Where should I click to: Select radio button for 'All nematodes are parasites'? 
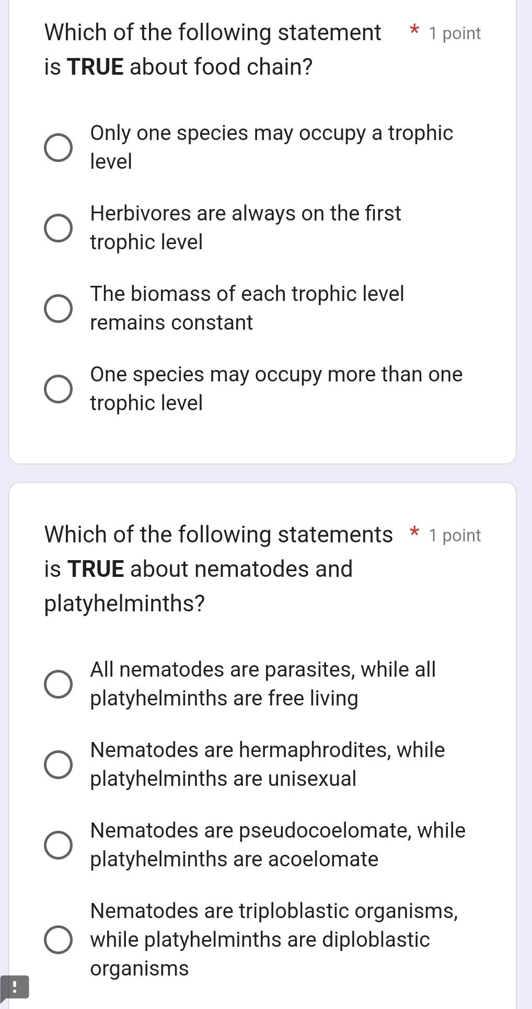pos(57,684)
